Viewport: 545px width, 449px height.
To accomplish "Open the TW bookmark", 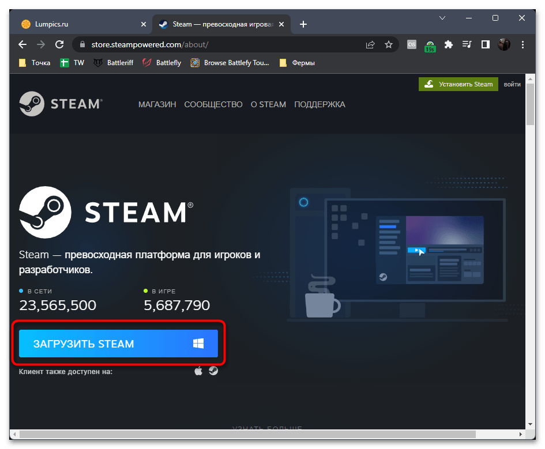I will pyautogui.click(x=72, y=63).
